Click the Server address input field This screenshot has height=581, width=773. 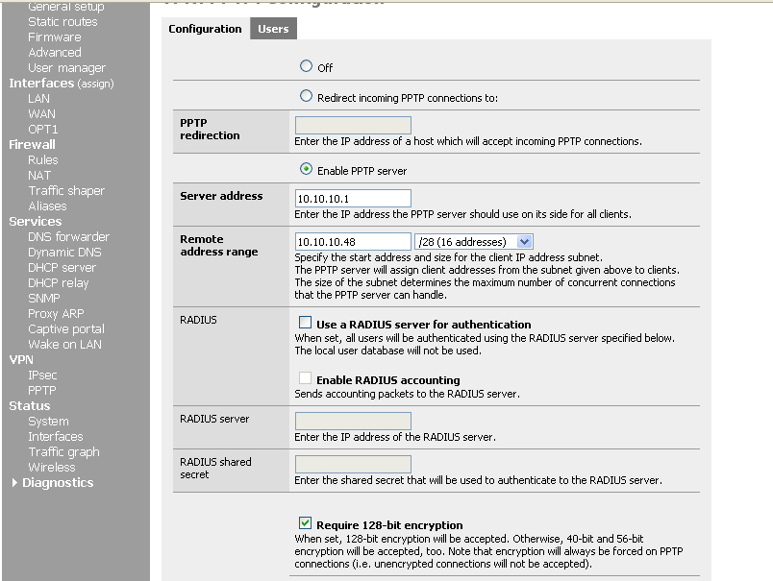click(352, 199)
